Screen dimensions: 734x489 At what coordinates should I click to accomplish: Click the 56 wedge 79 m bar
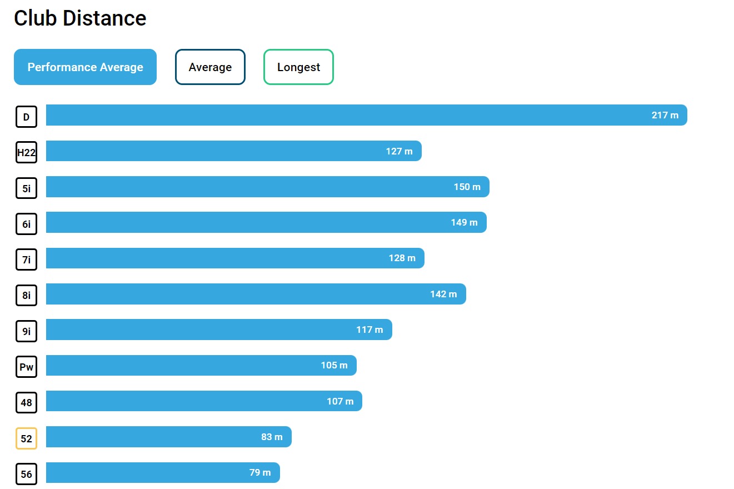point(163,472)
